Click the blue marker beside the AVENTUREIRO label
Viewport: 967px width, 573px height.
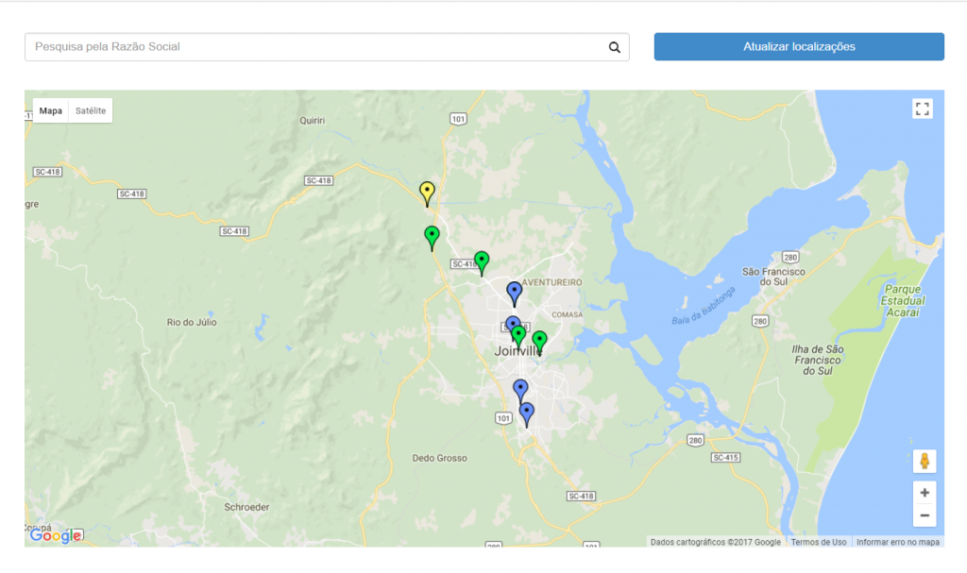pos(514,294)
